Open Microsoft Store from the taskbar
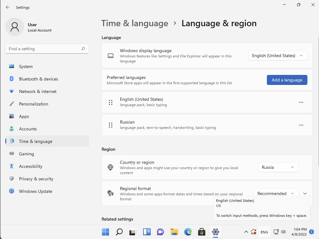 point(202,232)
